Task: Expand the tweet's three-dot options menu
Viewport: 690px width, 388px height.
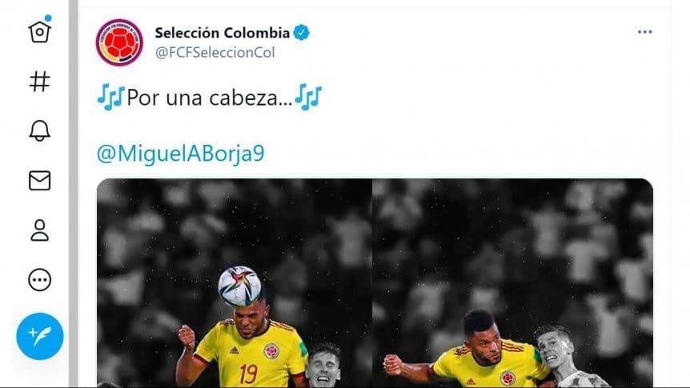Action: pos(644,32)
